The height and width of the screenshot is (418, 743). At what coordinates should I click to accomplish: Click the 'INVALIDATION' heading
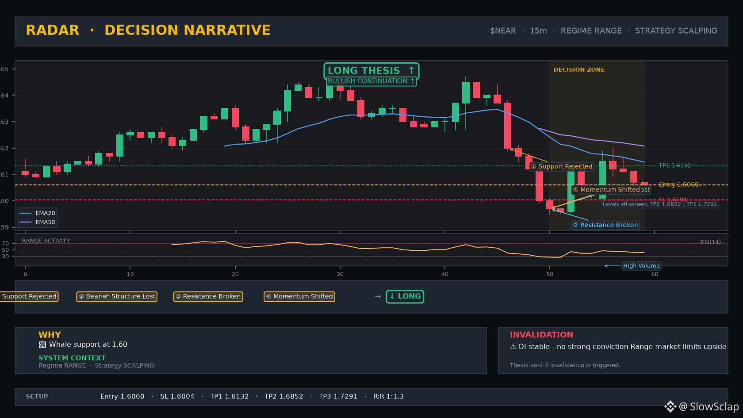(541, 335)
